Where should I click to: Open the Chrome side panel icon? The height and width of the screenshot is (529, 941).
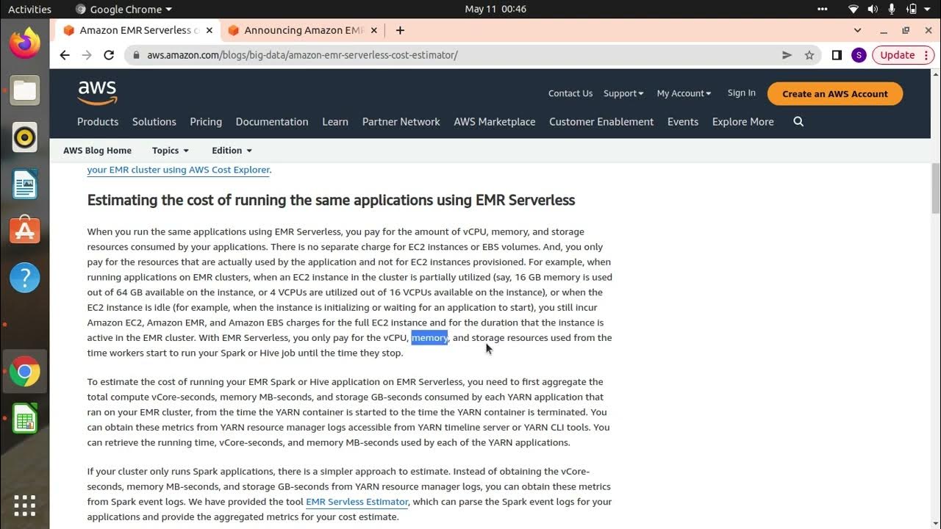point(837,55)
